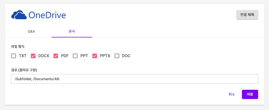The width and height of the screenshot is (269, 110).
Task: Check the empty DOC checkbox
Action: pos(117,56)
